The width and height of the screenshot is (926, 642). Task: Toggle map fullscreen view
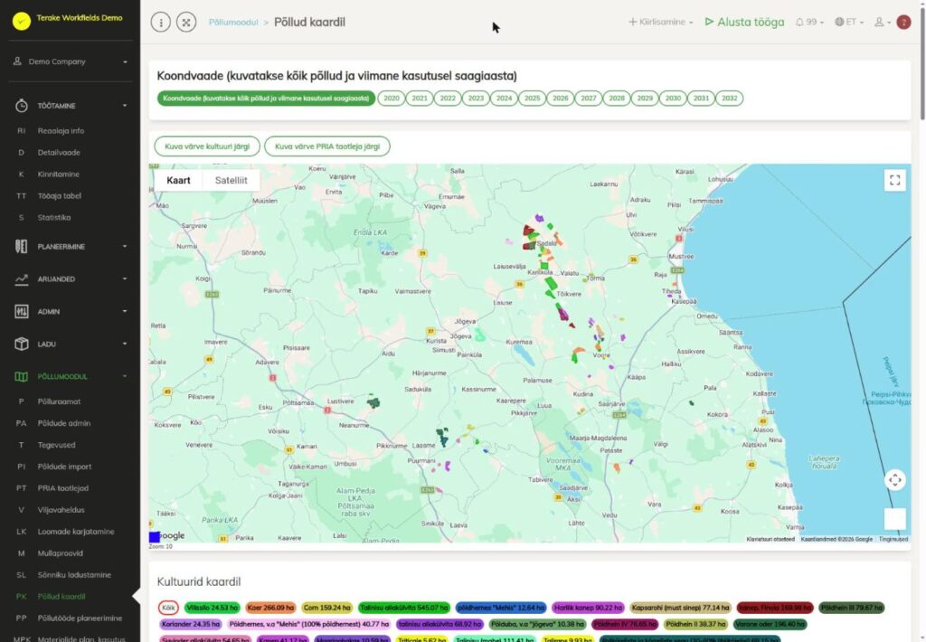894,180
